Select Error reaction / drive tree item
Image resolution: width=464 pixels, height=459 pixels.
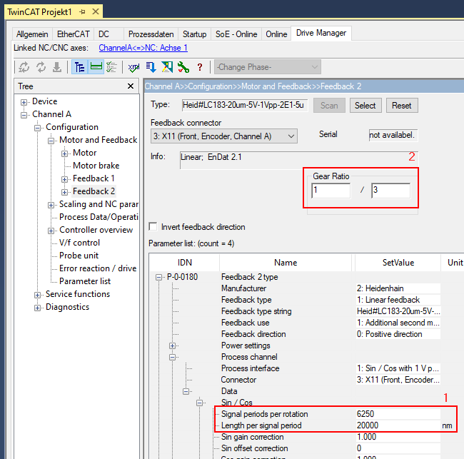coord(98,268)
